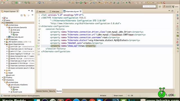This screenshot has height=101, width=180.
Task: Click com.mysql.jdbc.Driver value on line 7
Action: [x=119, y=32]
